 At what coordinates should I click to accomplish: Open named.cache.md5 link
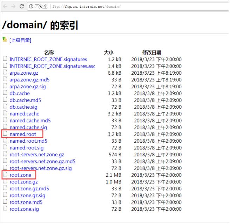30,121
